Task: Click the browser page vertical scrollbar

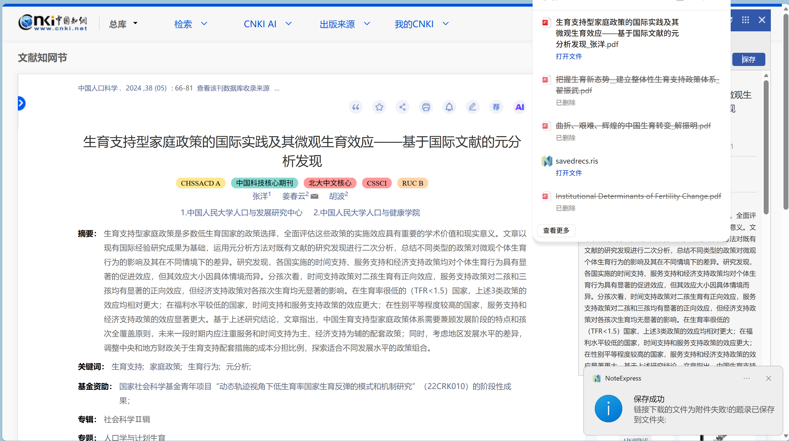Action: coord(786,112)
